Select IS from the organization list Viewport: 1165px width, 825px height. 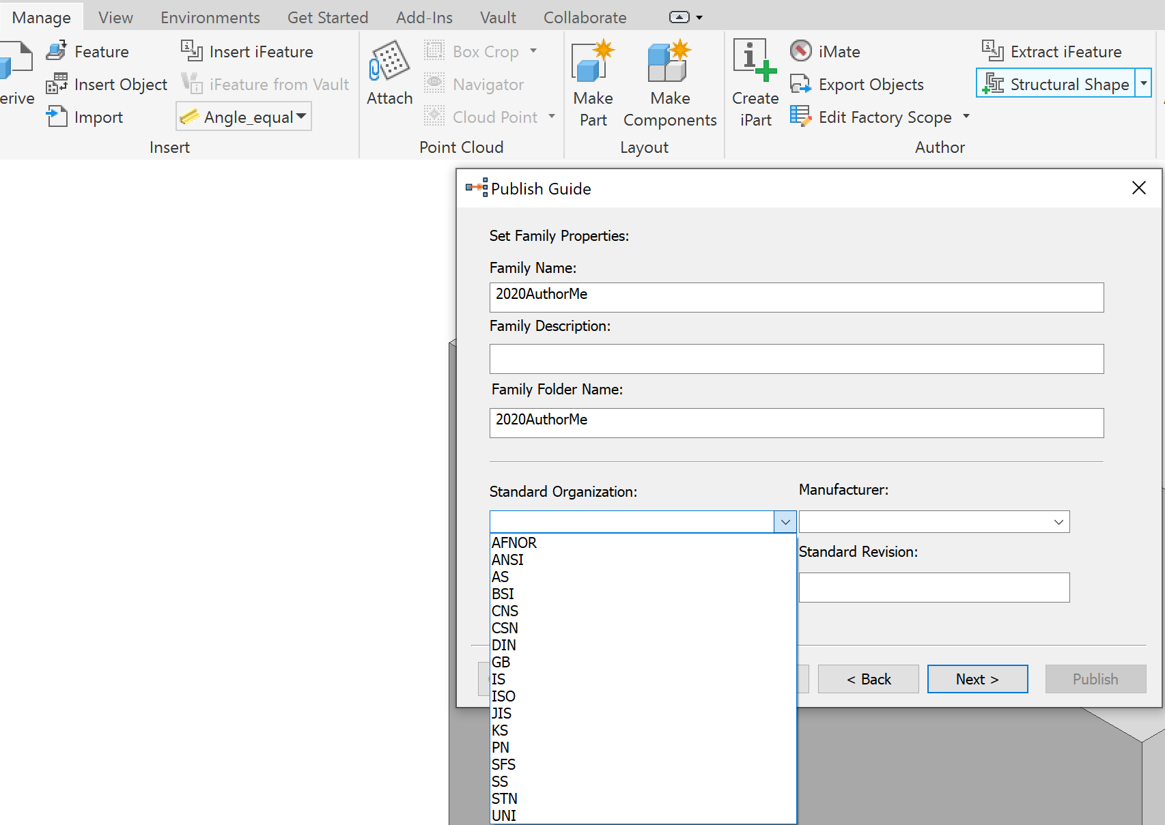tap(643, 679)
